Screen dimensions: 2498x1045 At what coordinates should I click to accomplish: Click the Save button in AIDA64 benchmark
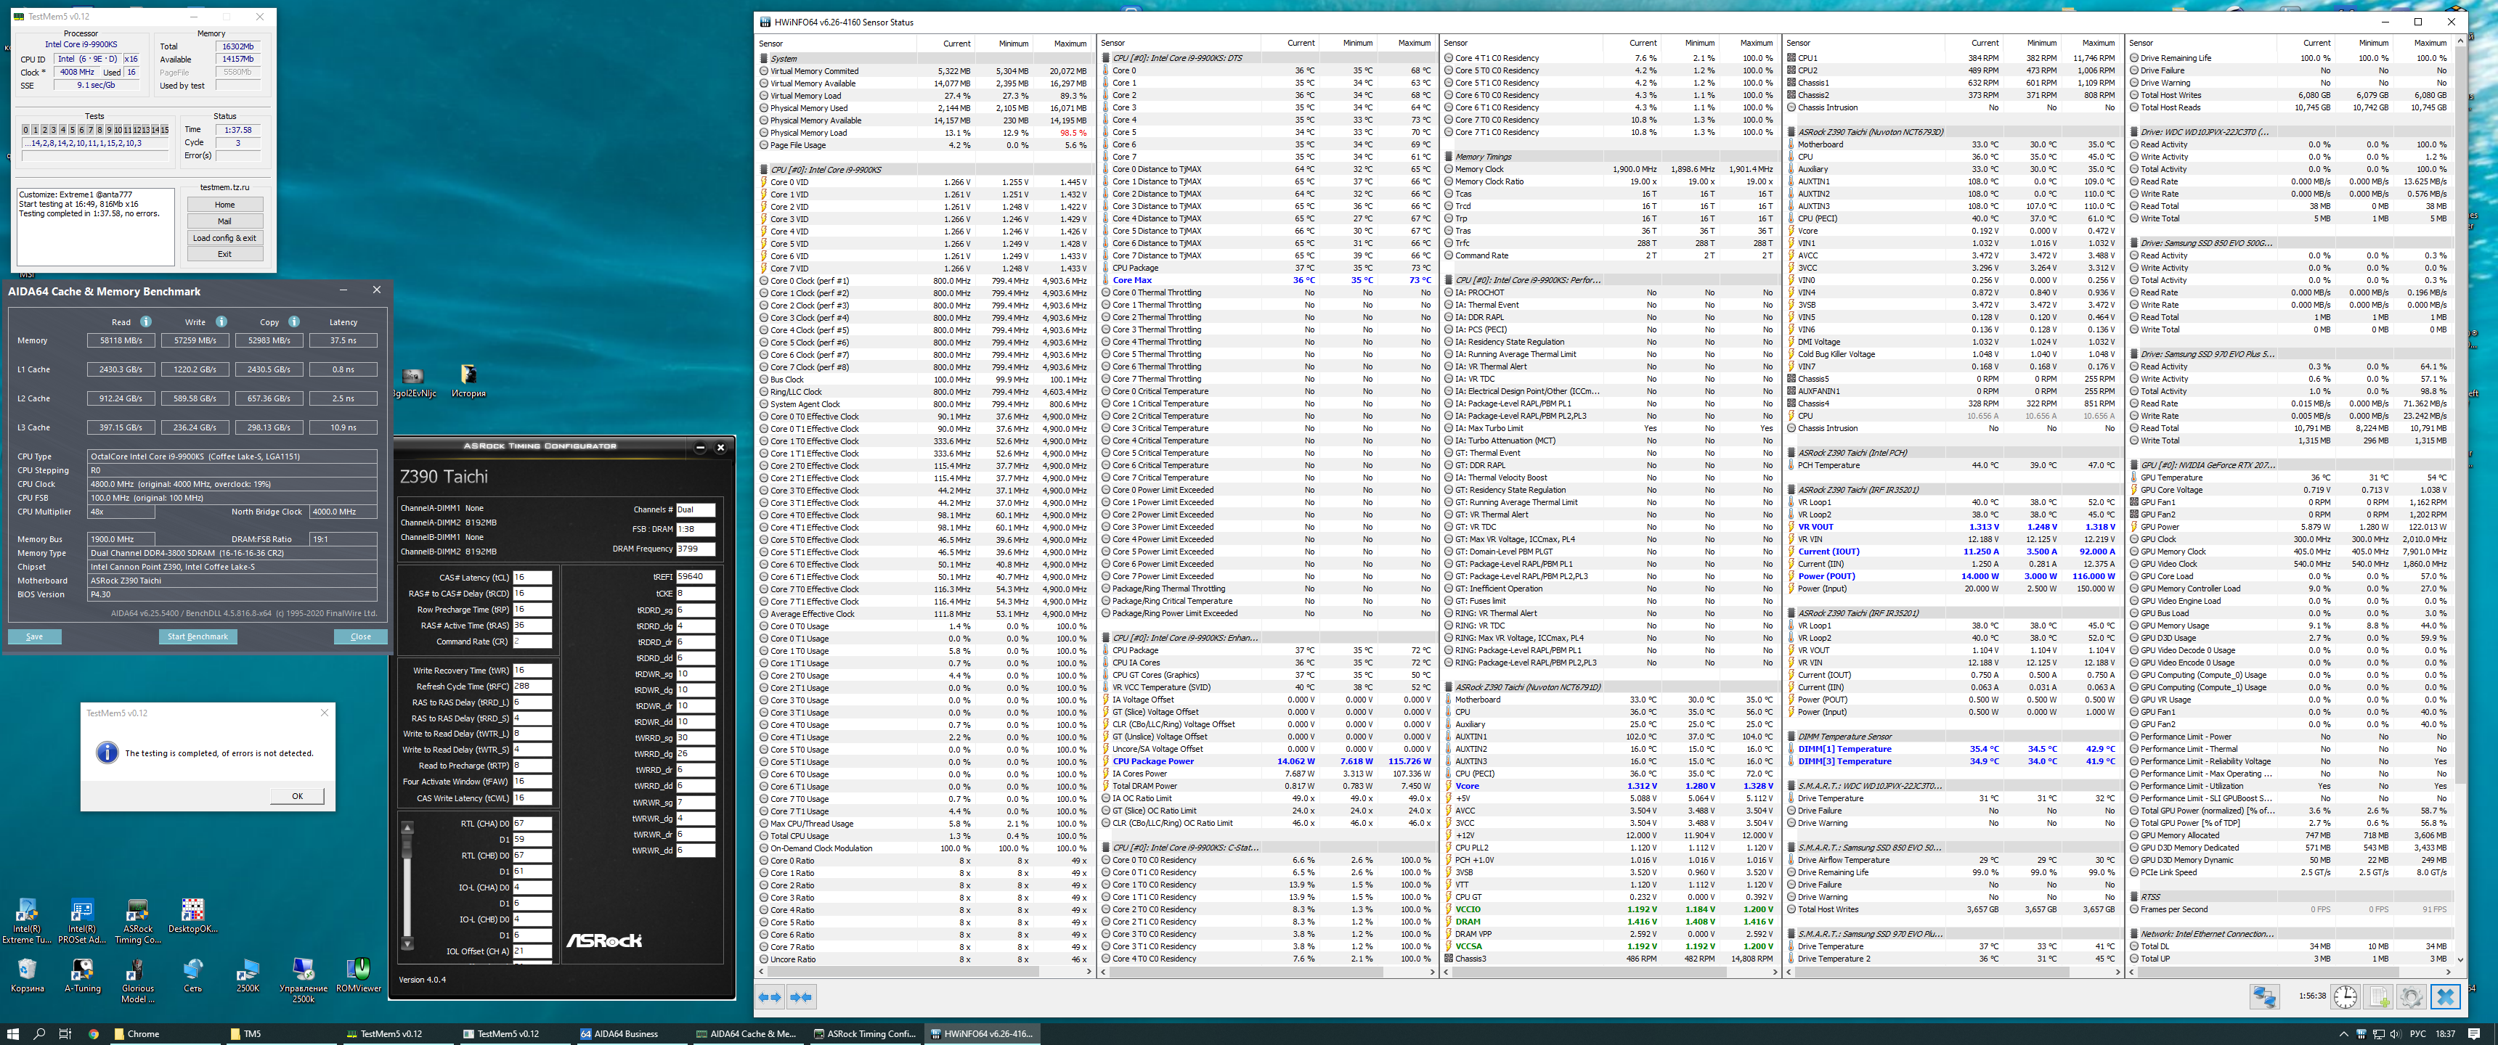coord(35,637)
